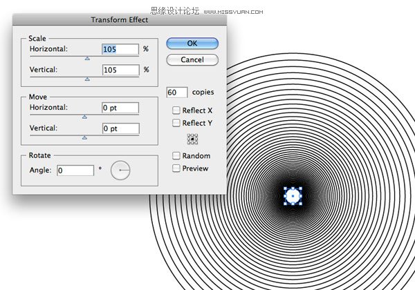
Task: Click the Move Vertical slider handle
Action: 84,137
